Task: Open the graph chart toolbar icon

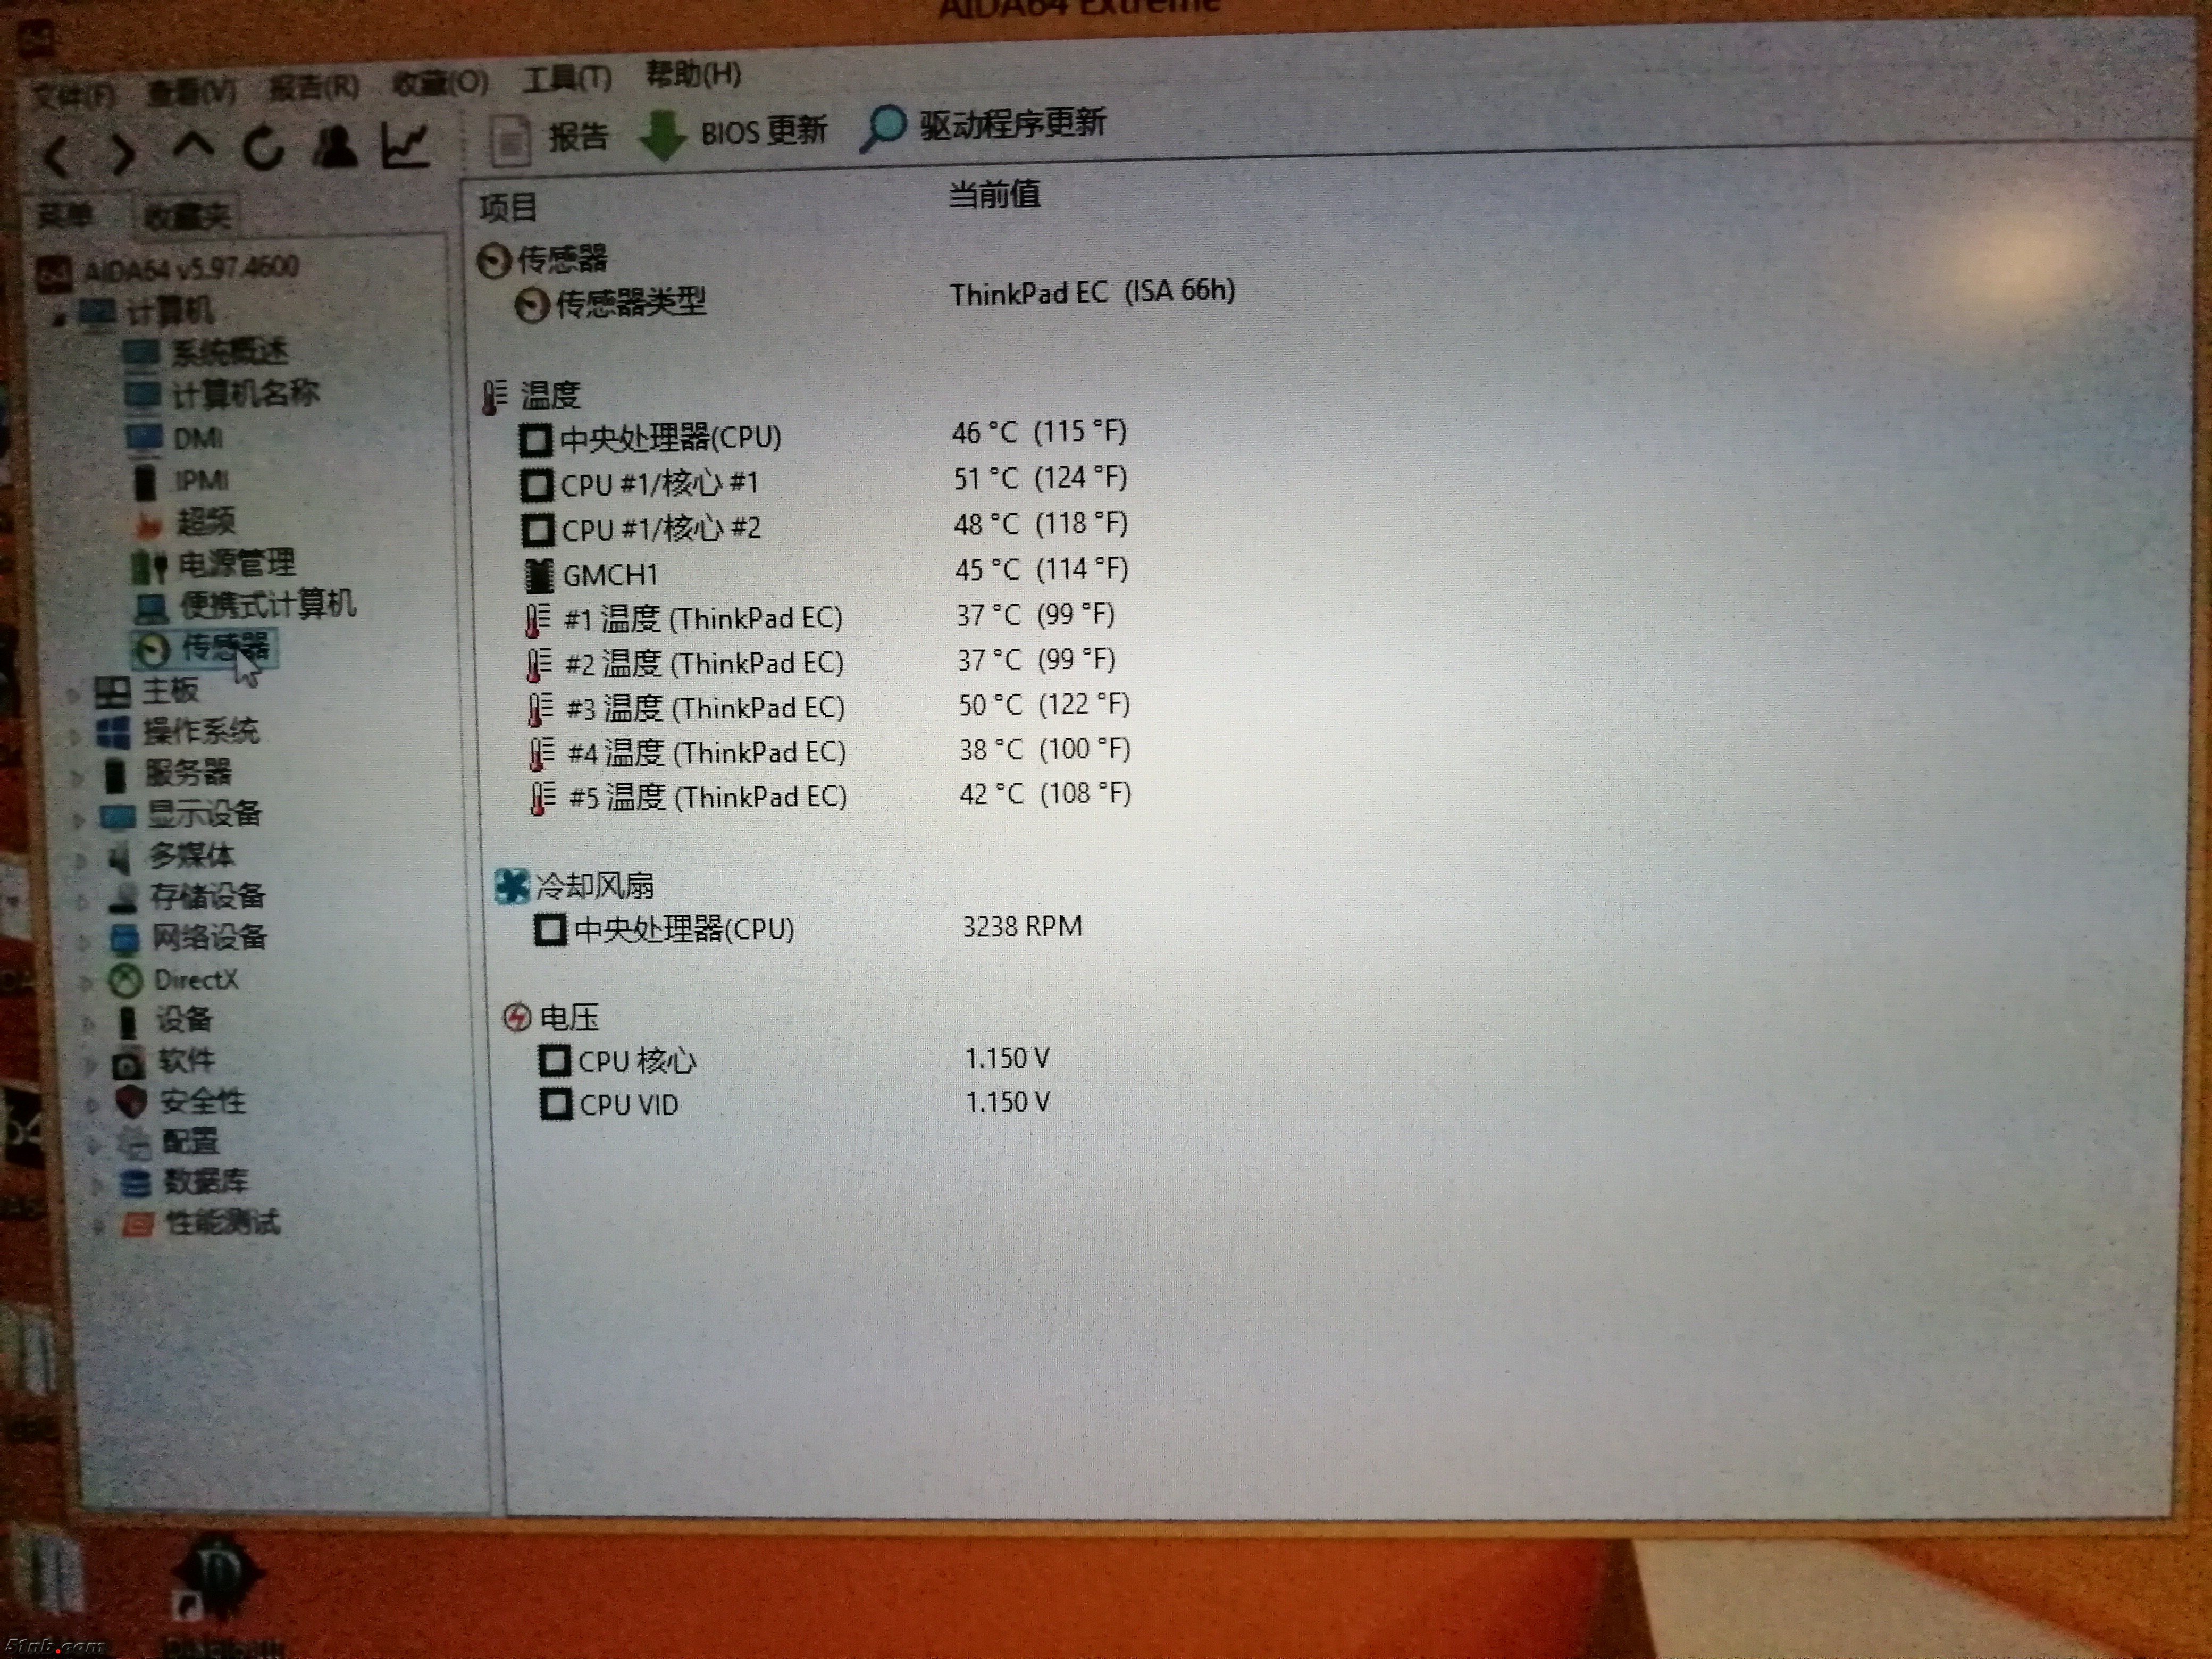Action: pyautogui.click(x=405, y=146)
